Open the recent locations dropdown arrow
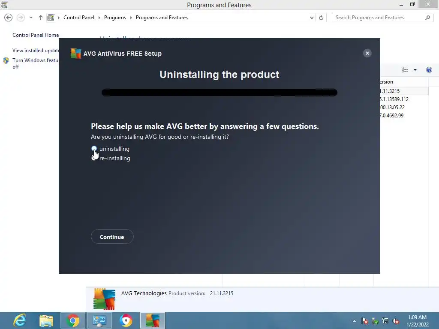This screenshot has width=439, height=329. pyautogui.click(x=31, y=18)
